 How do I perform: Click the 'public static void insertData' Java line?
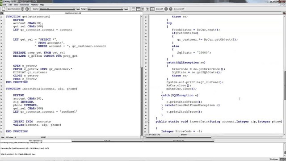click(219, 122)
